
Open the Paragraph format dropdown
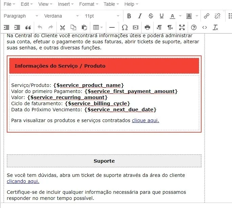point(21,16)
